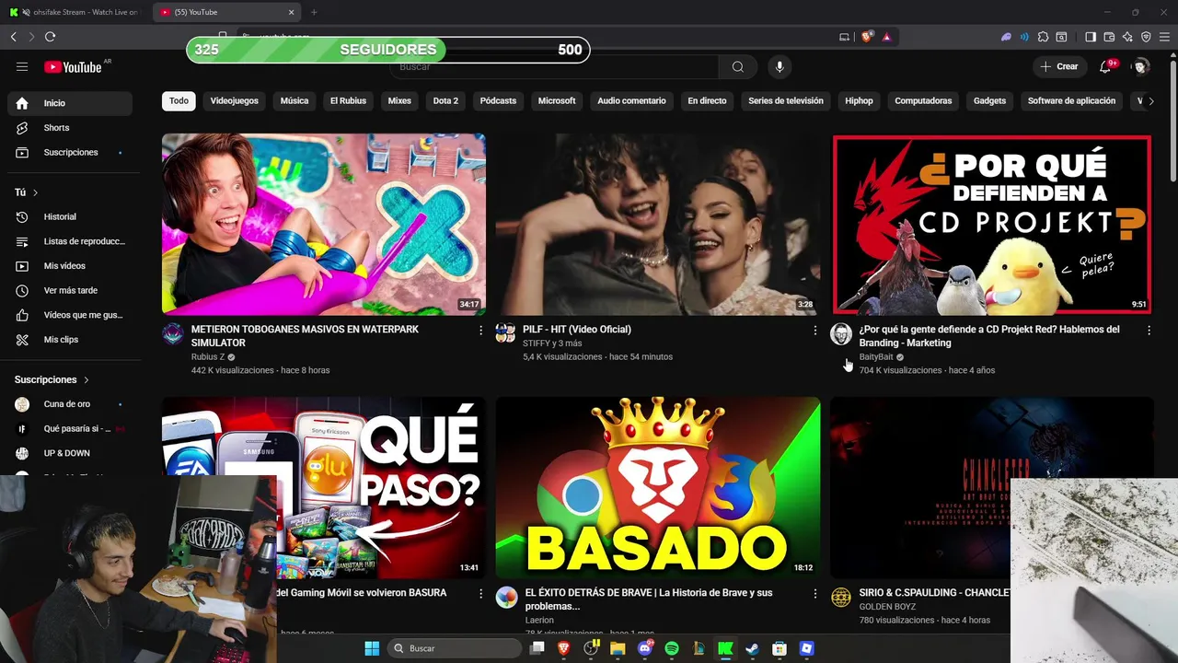Open the Brave VPN shield icon
The image size is (1178, 663).
click(x=1146, y=37)
